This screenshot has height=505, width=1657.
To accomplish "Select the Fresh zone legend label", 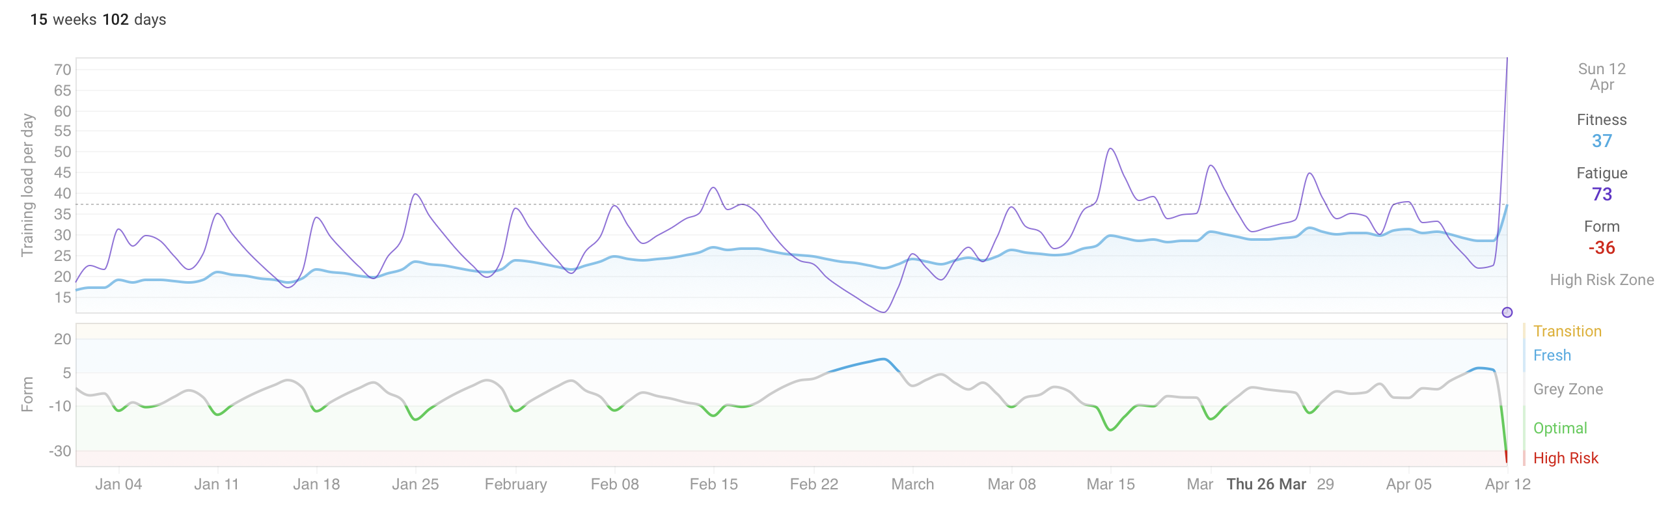I will [1552, 355].
